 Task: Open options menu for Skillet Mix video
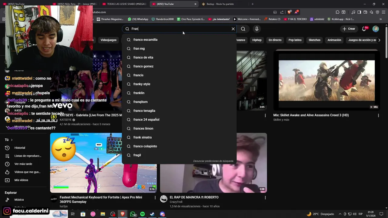tap(378, 115)
